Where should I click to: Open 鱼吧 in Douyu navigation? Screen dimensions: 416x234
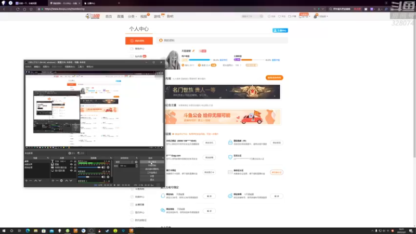click(170, 17)
